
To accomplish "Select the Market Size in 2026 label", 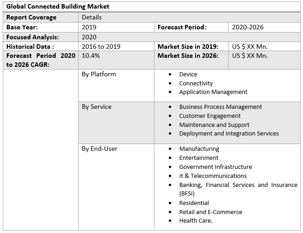I will click(x=188, y=56).
